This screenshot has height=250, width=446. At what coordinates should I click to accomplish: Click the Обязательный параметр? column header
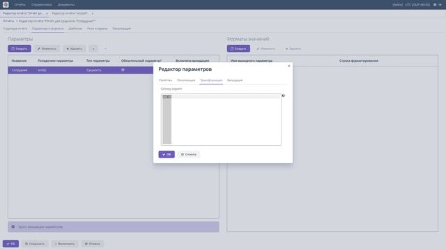[141, 60]
